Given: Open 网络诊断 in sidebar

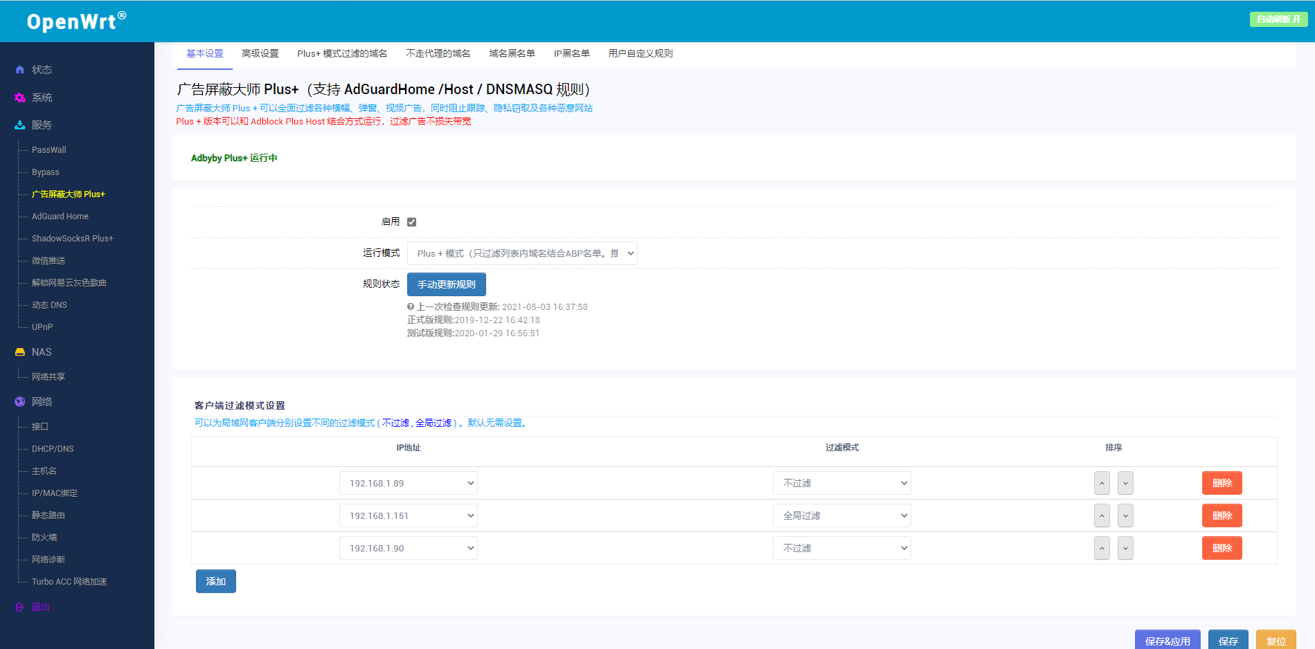Looking at the screenshot, I should [48, 560].
